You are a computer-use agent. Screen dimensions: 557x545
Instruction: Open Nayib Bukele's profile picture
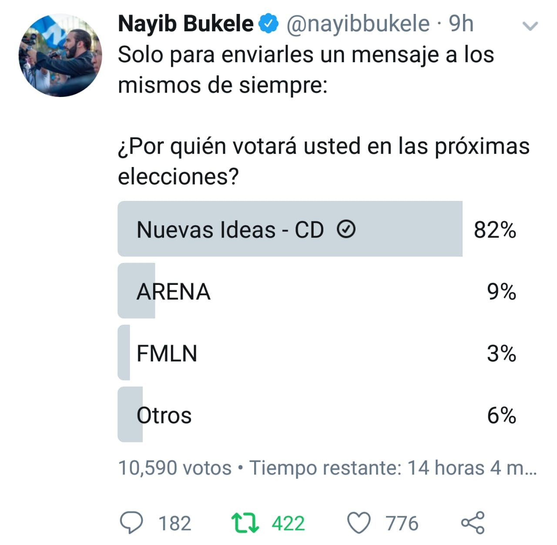coord(60,55)
